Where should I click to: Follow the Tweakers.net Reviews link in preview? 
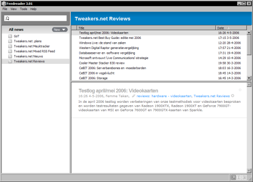212,96
